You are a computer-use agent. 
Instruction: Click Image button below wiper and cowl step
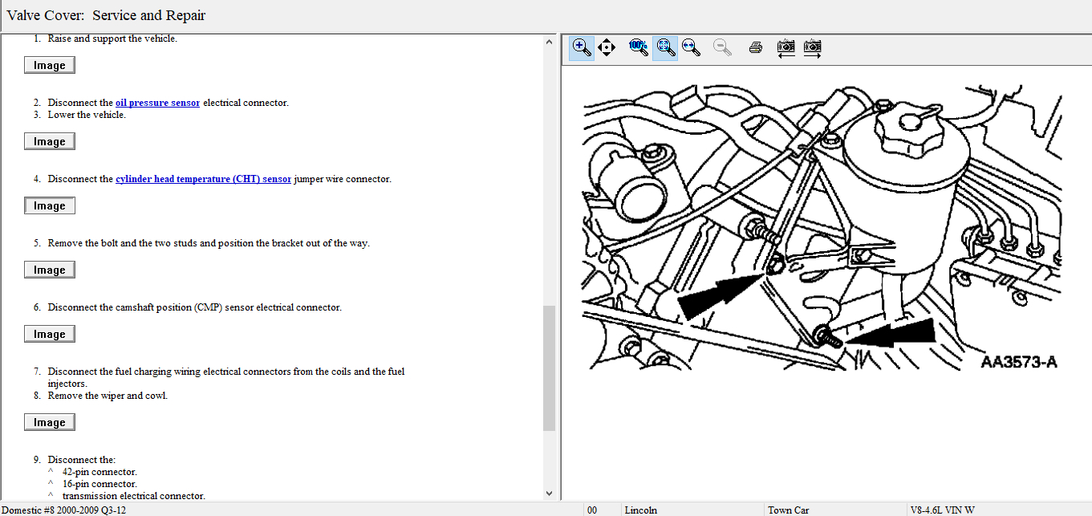(50, 423)
